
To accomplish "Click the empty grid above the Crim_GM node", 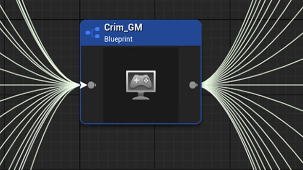I will click(x=141, y=9).
